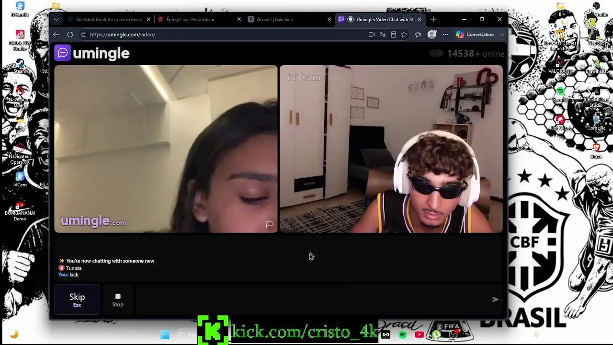
Task: Close the Umingle tab
Action: tap(420, 20)
